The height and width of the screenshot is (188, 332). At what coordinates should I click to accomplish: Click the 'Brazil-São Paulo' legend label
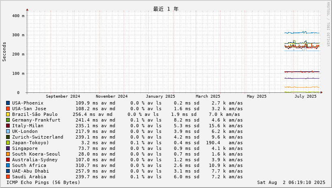(x=35, y=114)
